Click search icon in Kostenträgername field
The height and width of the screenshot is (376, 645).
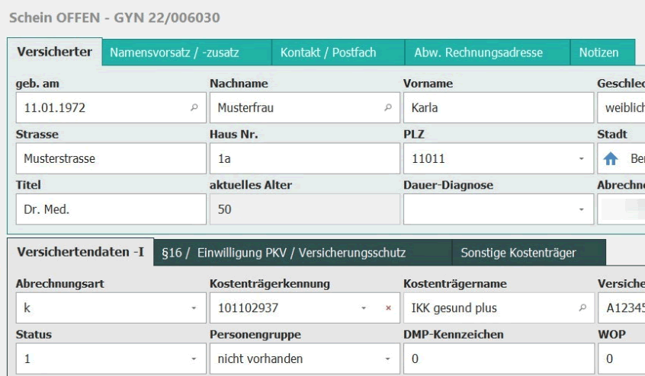tap(581, 307)
